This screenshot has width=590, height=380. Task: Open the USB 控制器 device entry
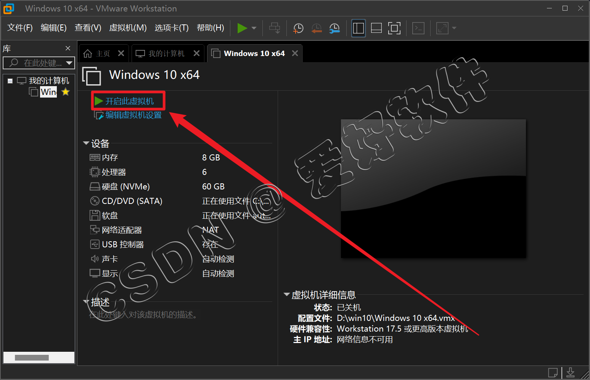click(x=123, y=244)
